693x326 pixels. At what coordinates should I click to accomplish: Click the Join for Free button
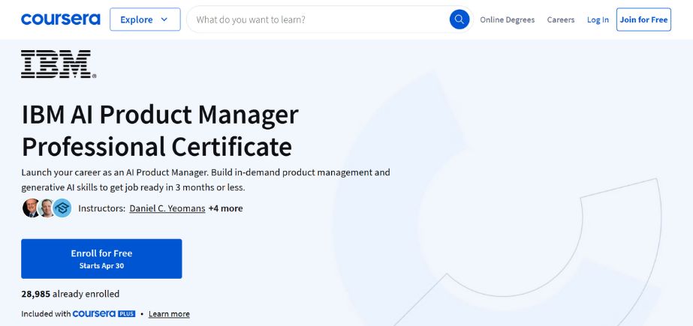coord(643,19)
